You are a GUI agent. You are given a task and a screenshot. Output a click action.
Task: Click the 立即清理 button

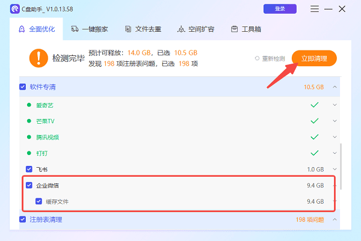tap(314, 58)
